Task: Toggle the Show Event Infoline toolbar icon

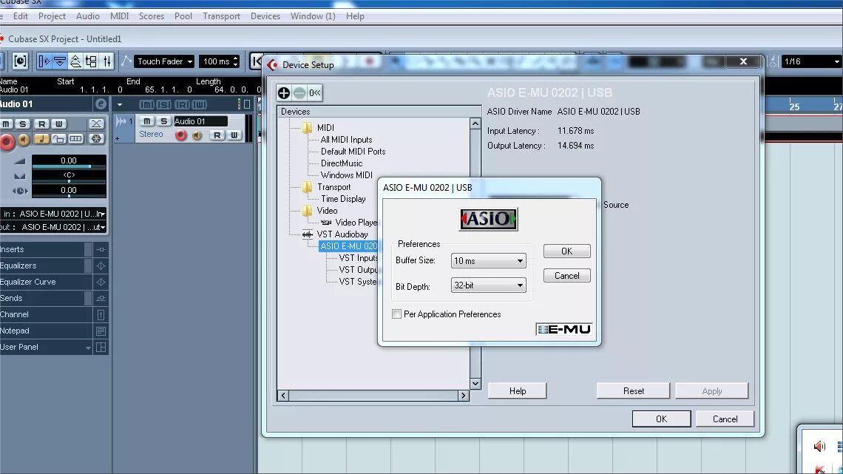Action: 60,61
